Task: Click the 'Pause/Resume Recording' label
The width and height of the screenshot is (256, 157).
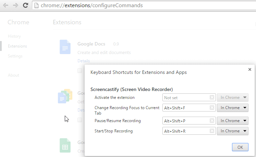Action: point(118,121)
